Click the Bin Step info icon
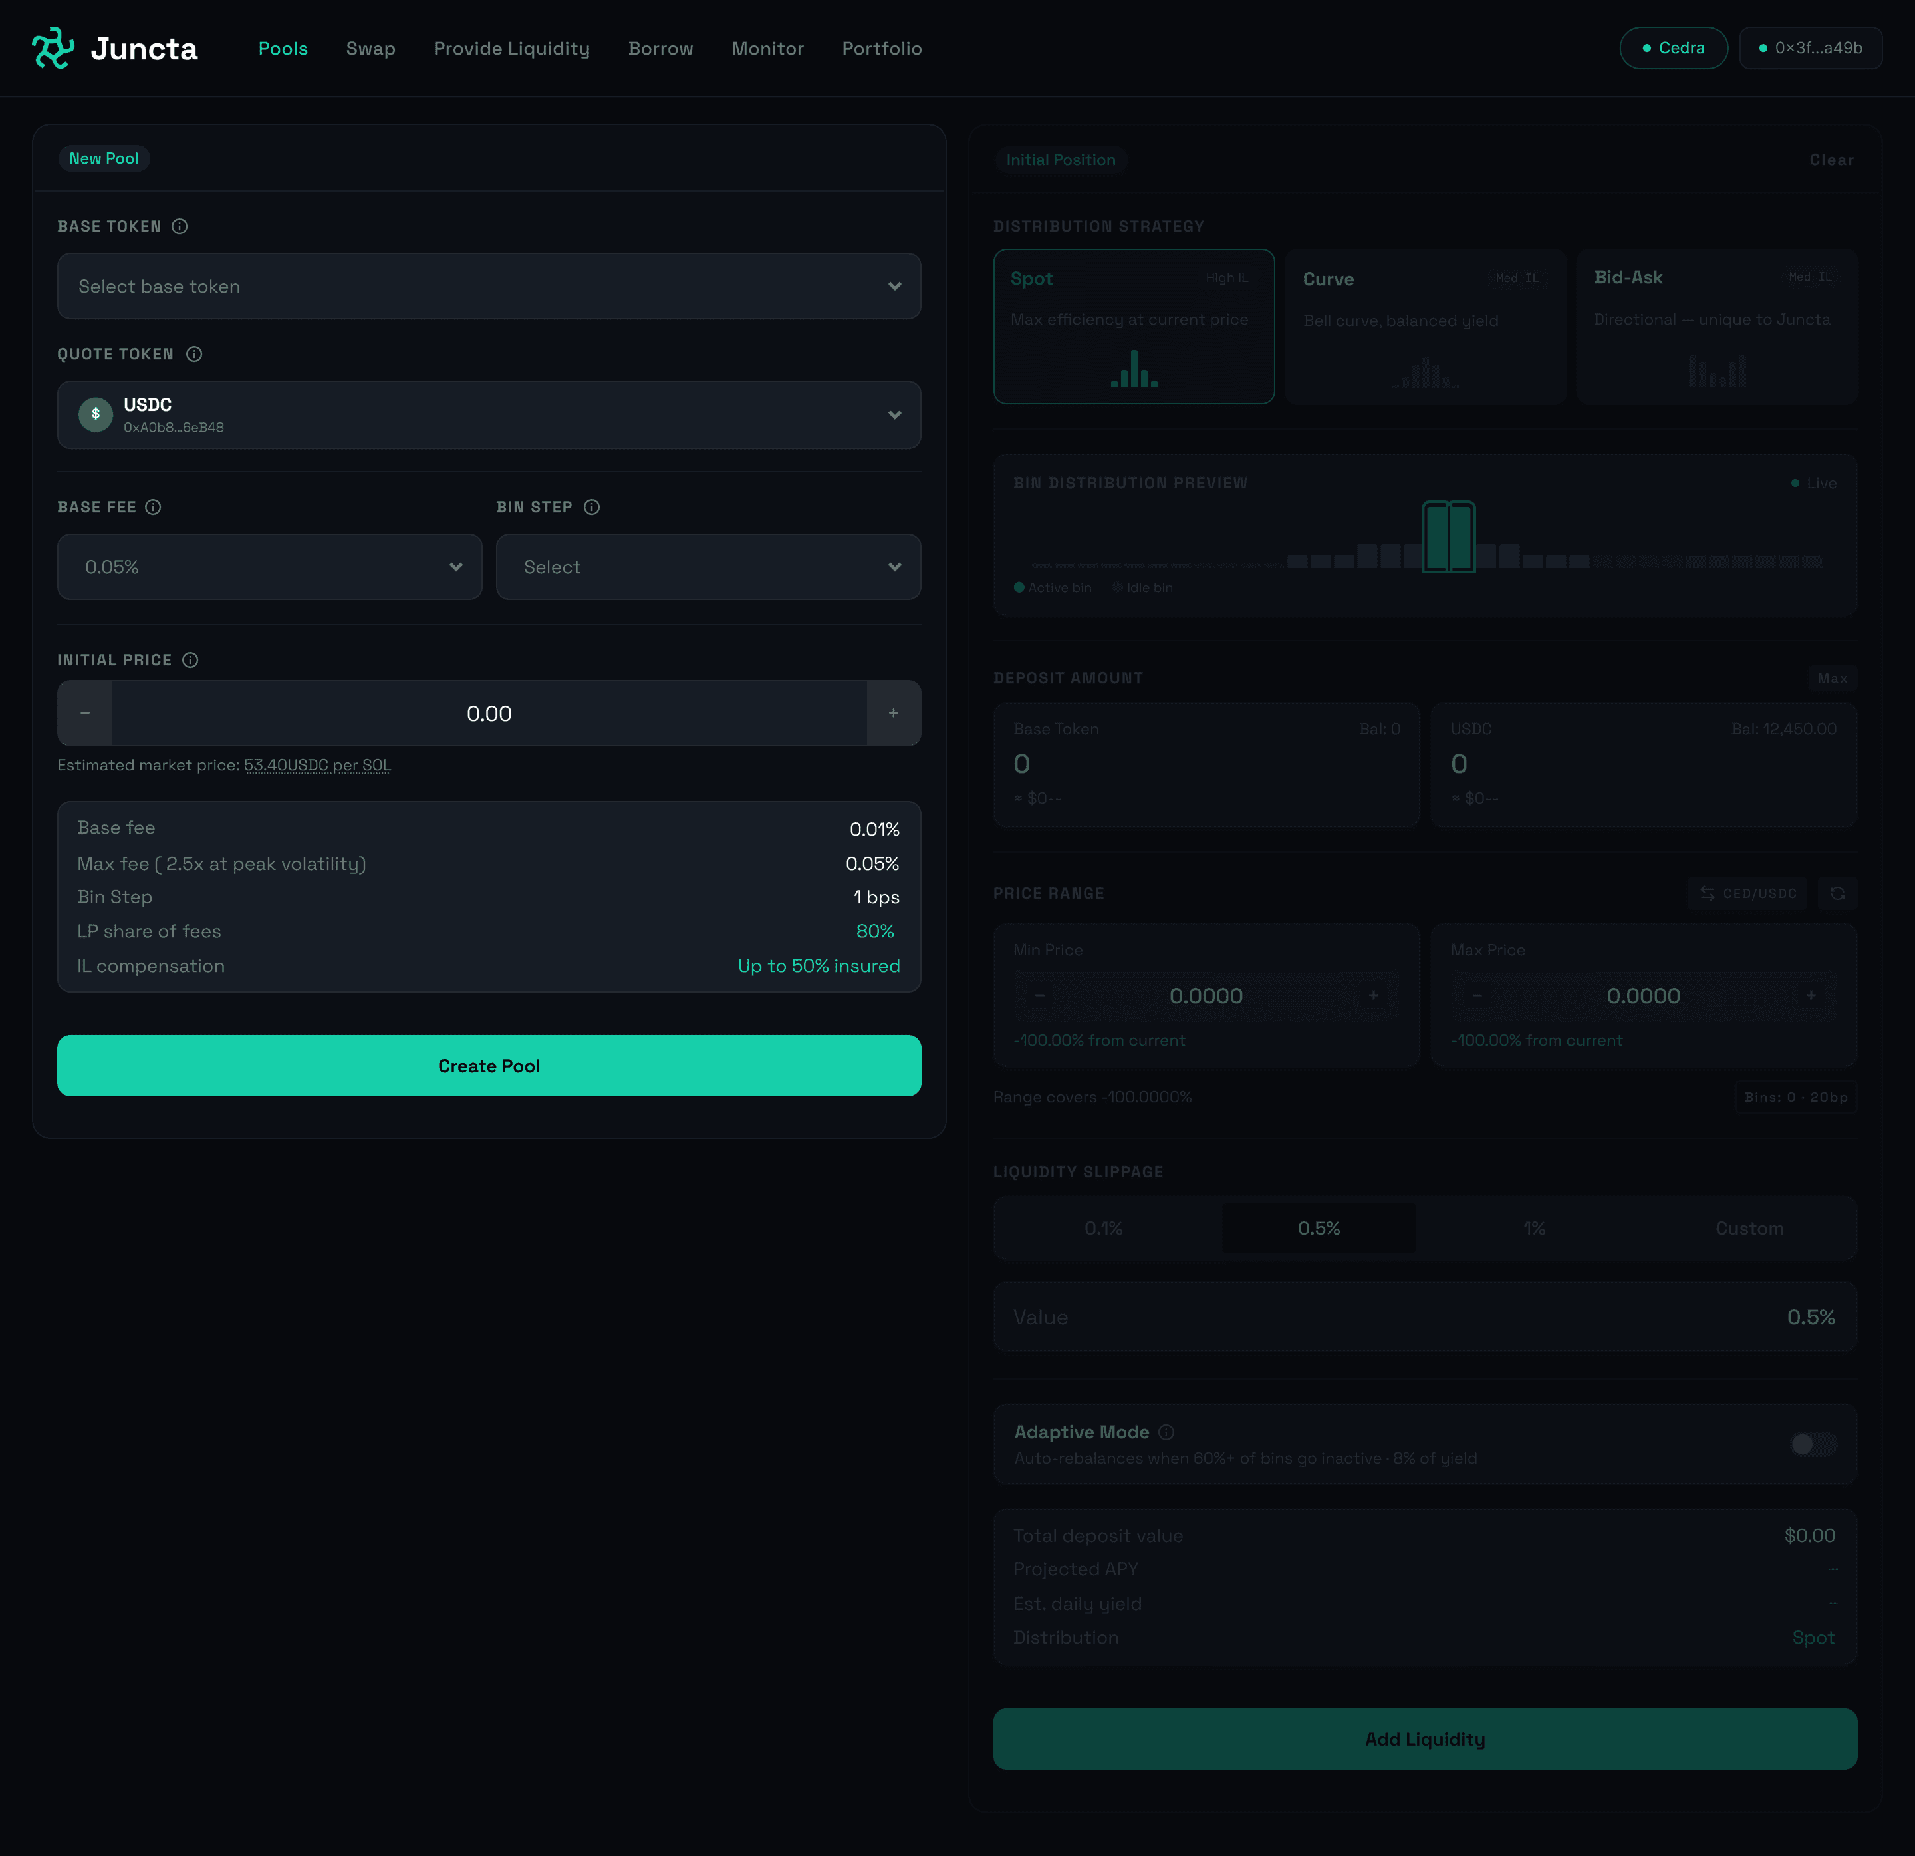Viewport: 1915px width, 1856px height. pos(592,506)
